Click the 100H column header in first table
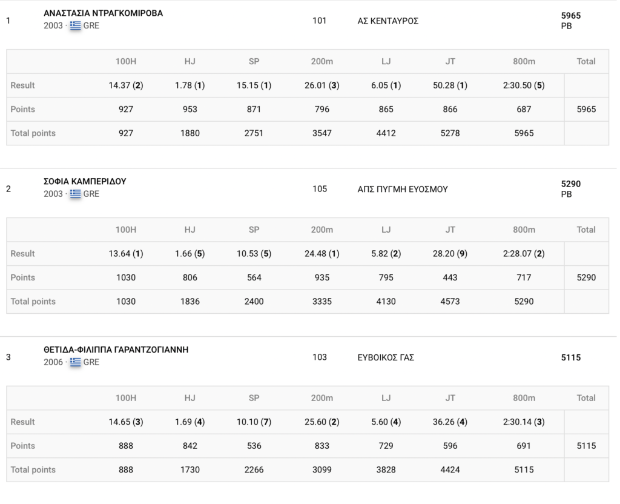This screenshot has width=620, height=504. (126, 61)
